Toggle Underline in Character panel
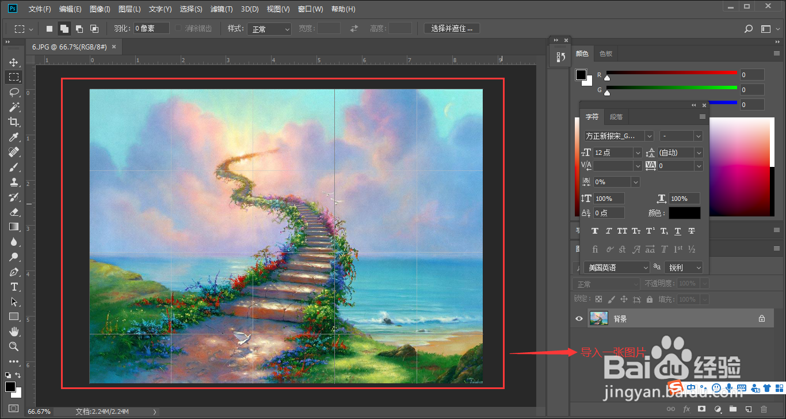This screenshot has height=419, width=786. click(678, 231)
